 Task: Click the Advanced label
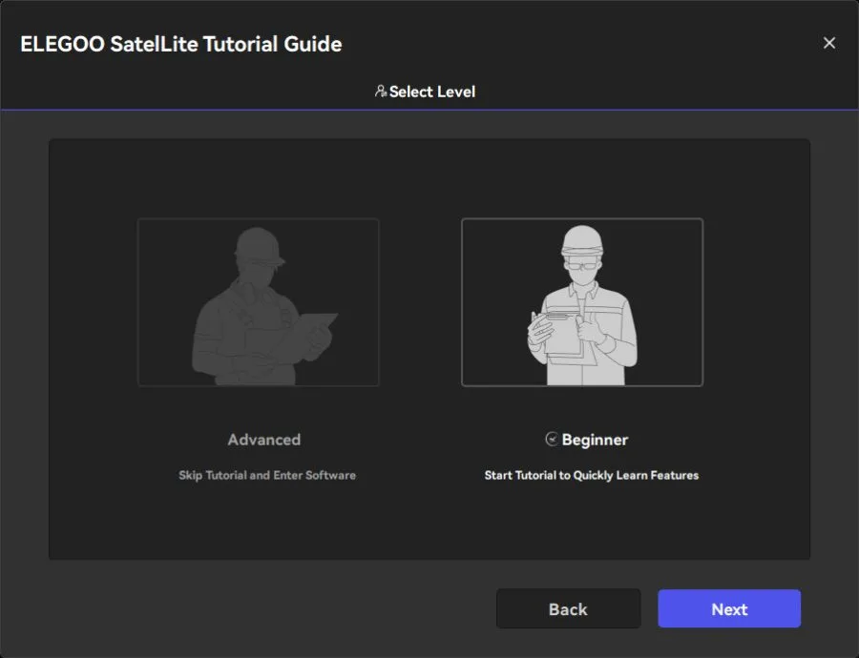[264, 440]
